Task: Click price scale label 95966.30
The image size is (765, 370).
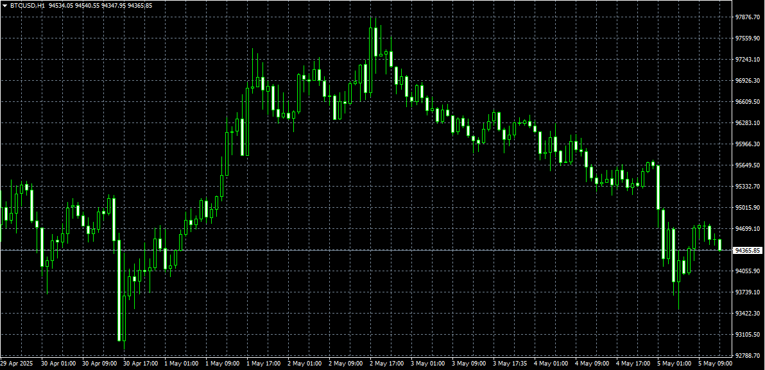Action: 748,144
